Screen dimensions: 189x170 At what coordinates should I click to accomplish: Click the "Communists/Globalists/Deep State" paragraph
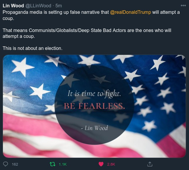pos(87,33)
